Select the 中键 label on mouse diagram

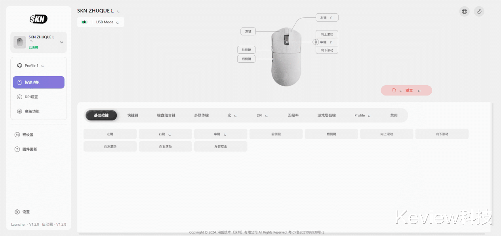point(327,42)
